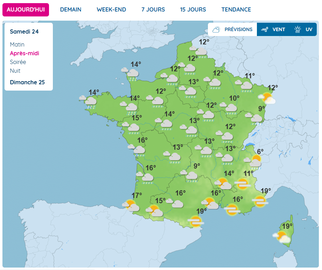Click the rain cloud icon at Cherbourg peninsula
Image resolution: width=322 pixels, height=270 pixels.
[x=130, y=74]
